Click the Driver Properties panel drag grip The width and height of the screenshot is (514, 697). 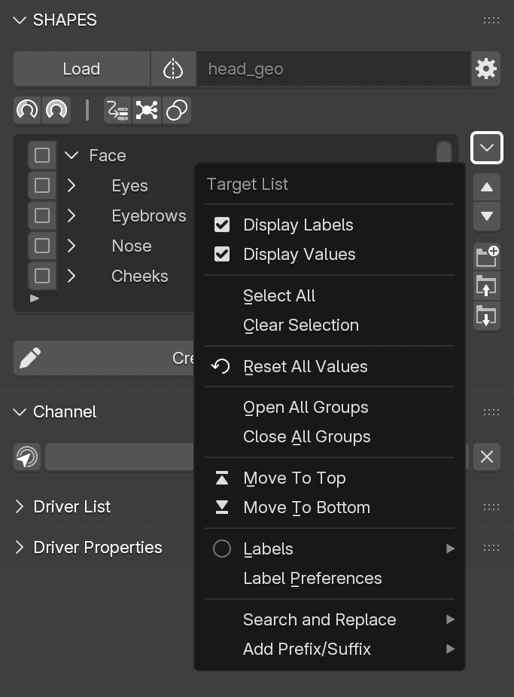click(x=491, y=548)
